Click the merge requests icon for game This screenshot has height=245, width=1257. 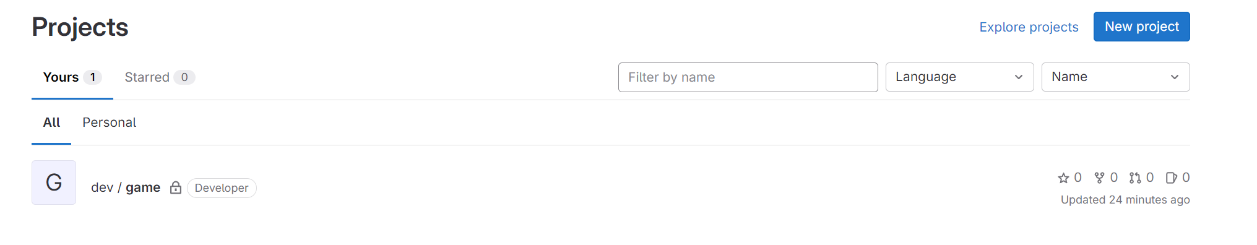[x=1135, y=178]
